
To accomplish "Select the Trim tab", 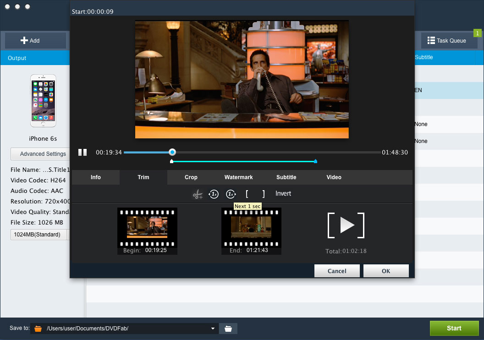I will point(143,177).
